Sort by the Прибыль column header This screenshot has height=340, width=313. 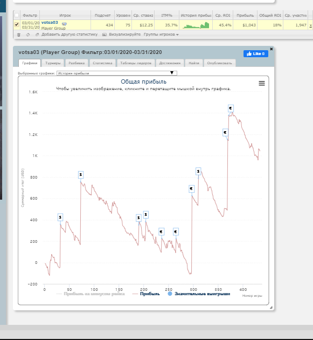pos(245,16)
